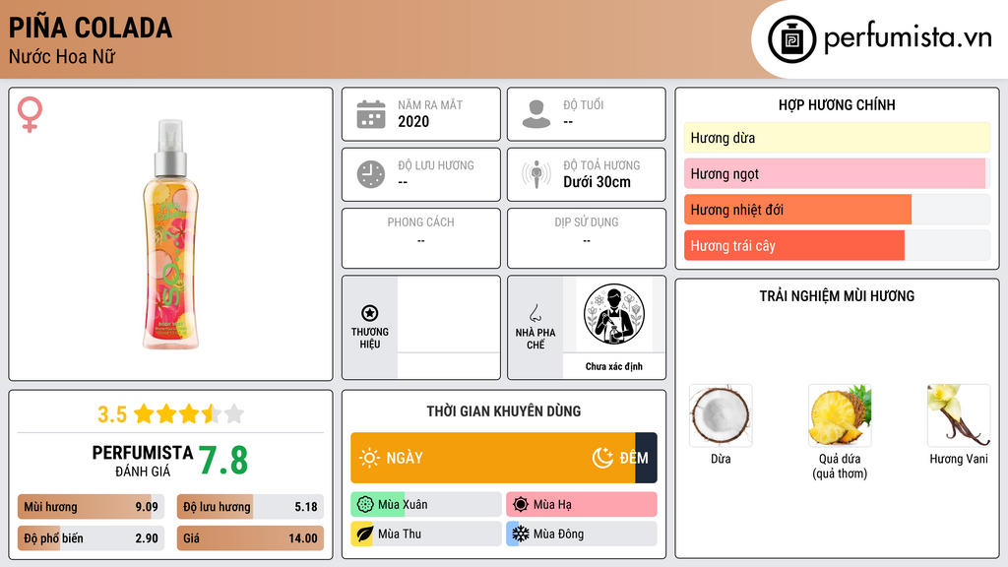1008x567 pixels.
Task: Click the Trải nghiệm mùi hương heading
Action: pyautogui.click(x=837, y=296)
